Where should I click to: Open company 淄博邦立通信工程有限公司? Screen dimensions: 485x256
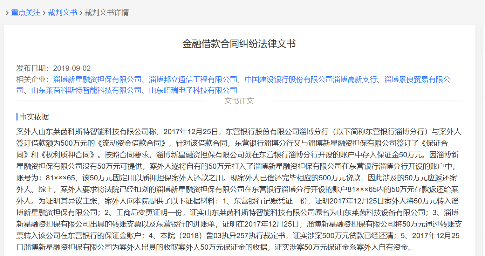tap(193, 79)
